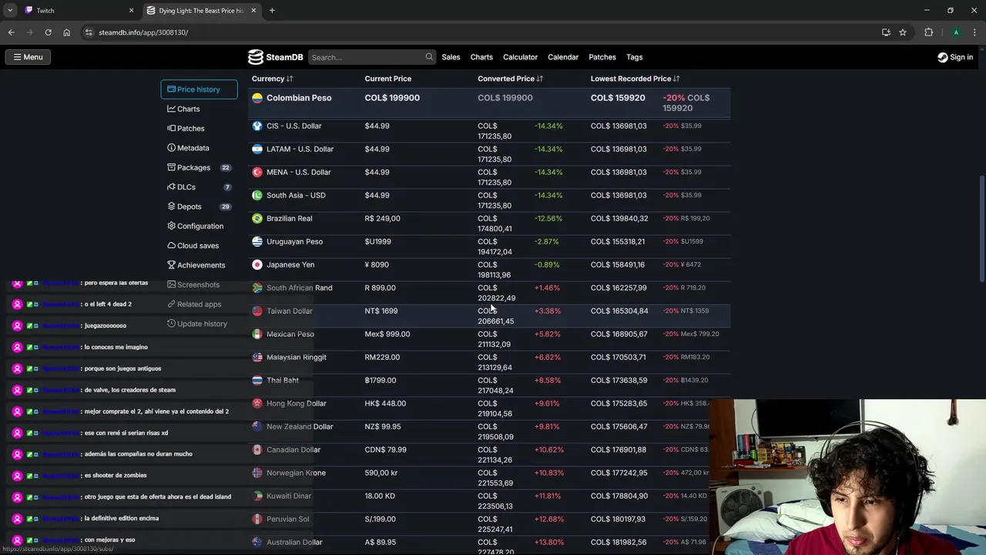Open Calendar in top navigation
This screenshot has width=986, height=555.
coord(563,57)
